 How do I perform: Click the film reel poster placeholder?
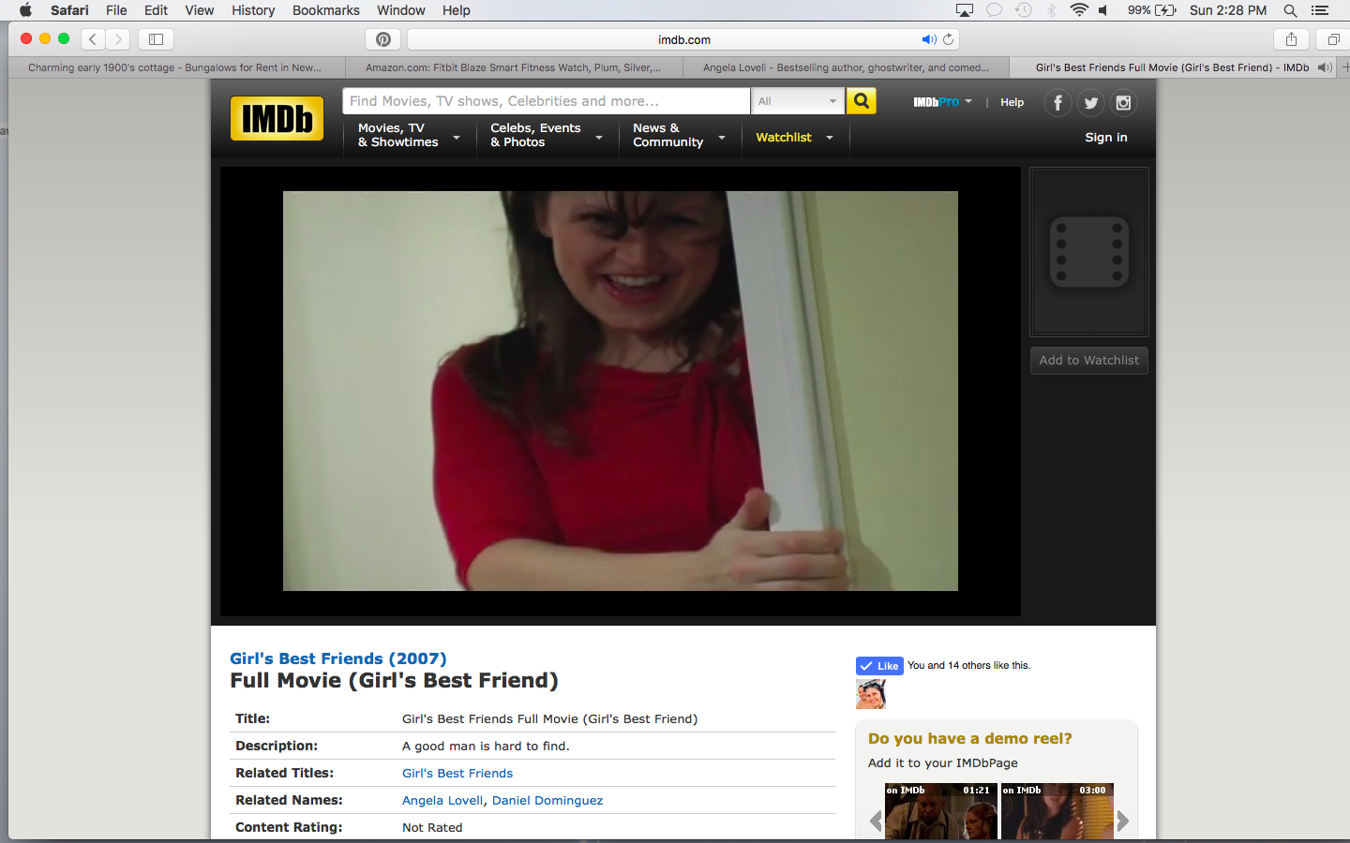tap(1088, 252)
